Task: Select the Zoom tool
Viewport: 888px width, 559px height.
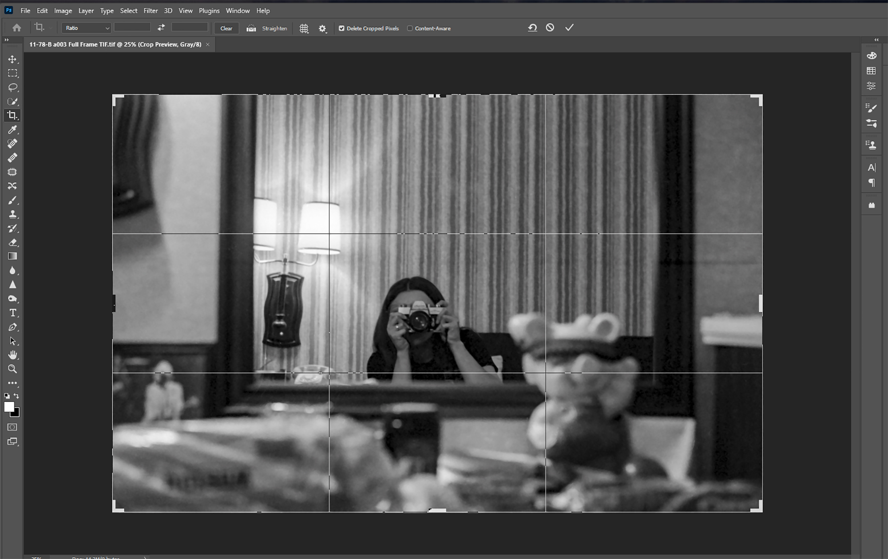Action: 12,369
